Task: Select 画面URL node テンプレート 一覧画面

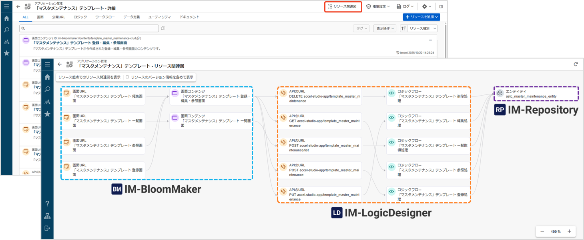Action: click(x=103, y=121)
